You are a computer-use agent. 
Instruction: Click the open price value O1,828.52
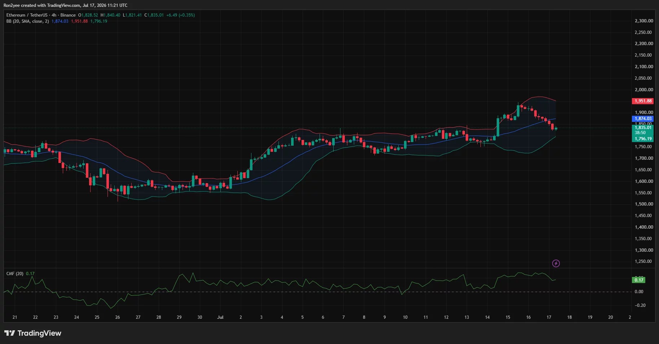(88, 15)
